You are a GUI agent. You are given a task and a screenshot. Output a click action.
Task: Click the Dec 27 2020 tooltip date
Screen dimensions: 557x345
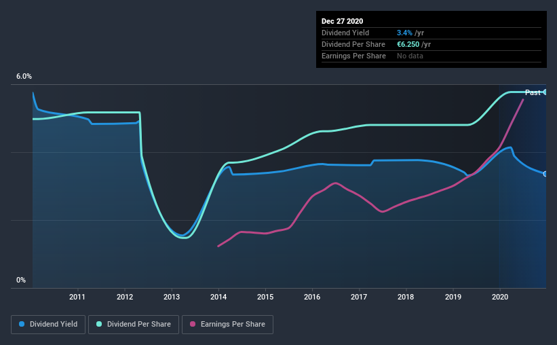tap(342, 21)
